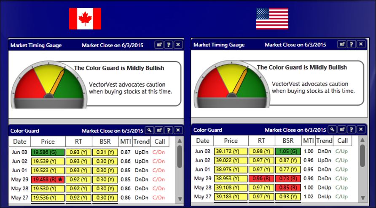Close Canada's Color Guard panel
This screenshot has height=208, width=376.
click(x=178, y=131)
